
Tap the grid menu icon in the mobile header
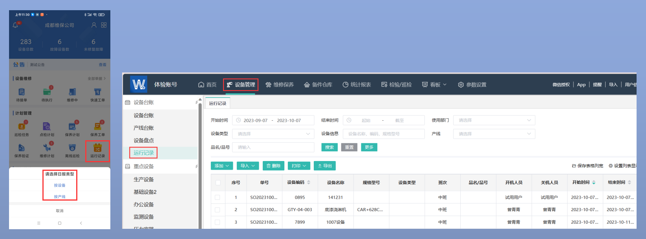pyautogui.click(x=104, y=25)
